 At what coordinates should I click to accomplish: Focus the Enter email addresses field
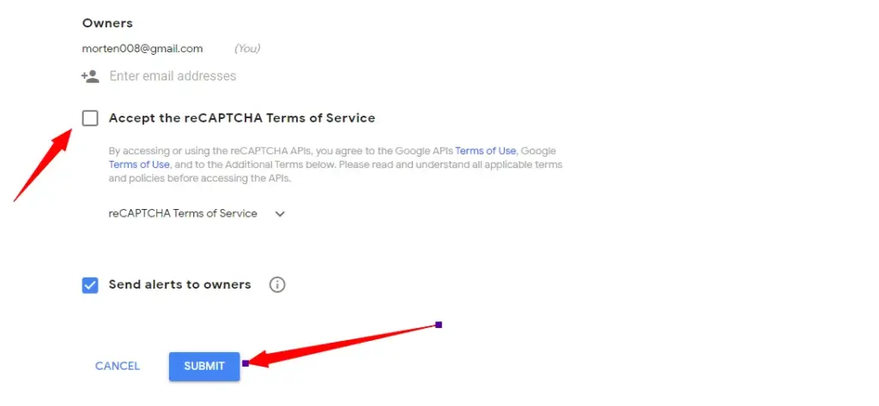(173, 76)
